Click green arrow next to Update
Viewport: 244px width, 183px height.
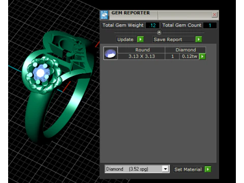pos(140,39)
